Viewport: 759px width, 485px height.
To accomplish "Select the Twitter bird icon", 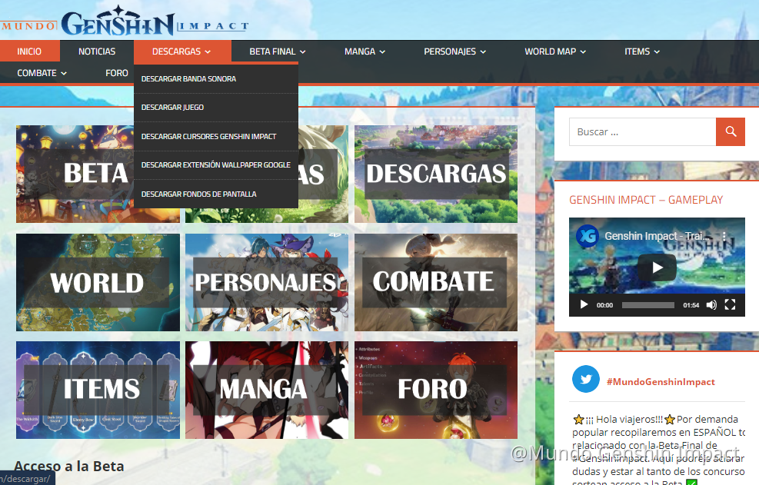I will (x=585, y=379).
